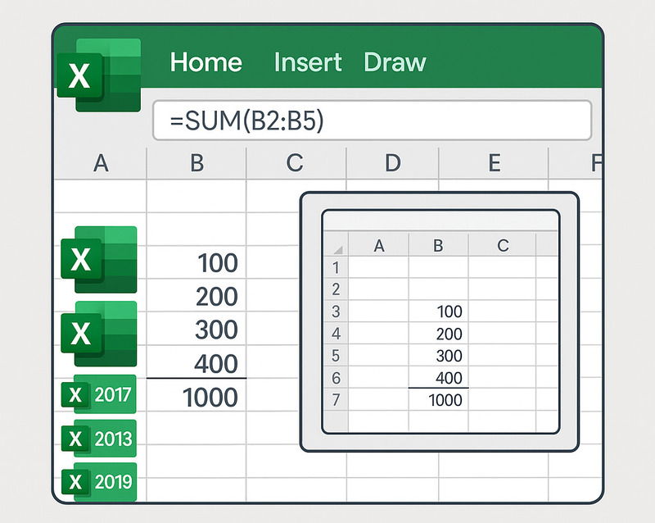Switch to the Draw tab

click(395, 62)
